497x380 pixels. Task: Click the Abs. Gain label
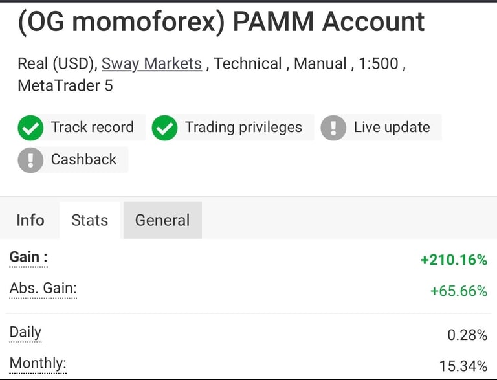pos(43,288)
